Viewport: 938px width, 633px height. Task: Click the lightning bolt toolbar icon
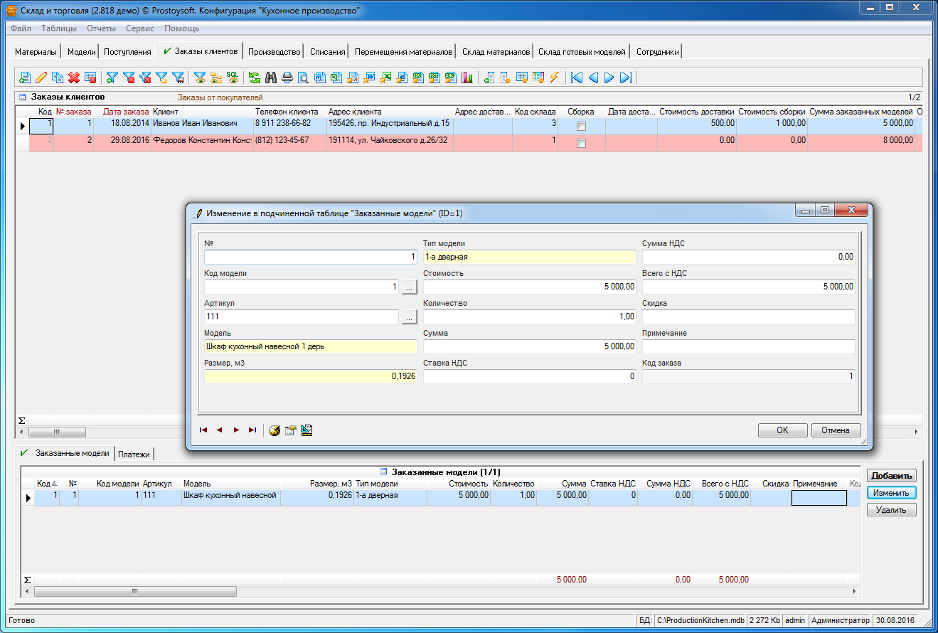click(x=554, y=78)
